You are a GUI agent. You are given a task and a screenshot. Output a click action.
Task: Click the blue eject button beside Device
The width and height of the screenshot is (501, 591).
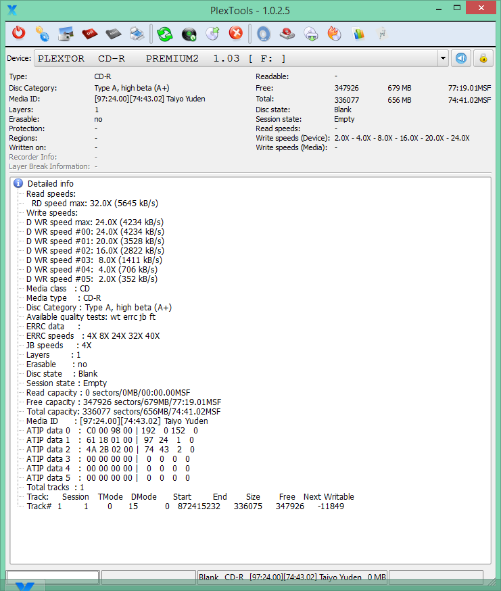pos(461,58)
